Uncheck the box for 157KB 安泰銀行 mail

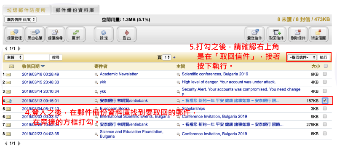325,100
